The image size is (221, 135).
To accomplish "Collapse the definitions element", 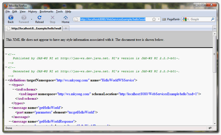I will [x=6, y=80].
